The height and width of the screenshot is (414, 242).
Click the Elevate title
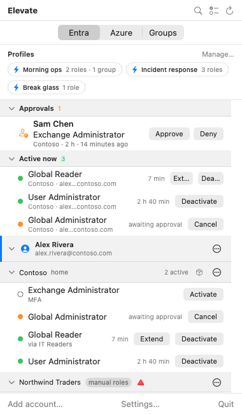pyautogui.click(x=23, y=11)
